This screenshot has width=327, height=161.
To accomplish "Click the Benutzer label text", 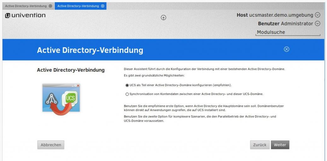I will [x=269, y=24].
